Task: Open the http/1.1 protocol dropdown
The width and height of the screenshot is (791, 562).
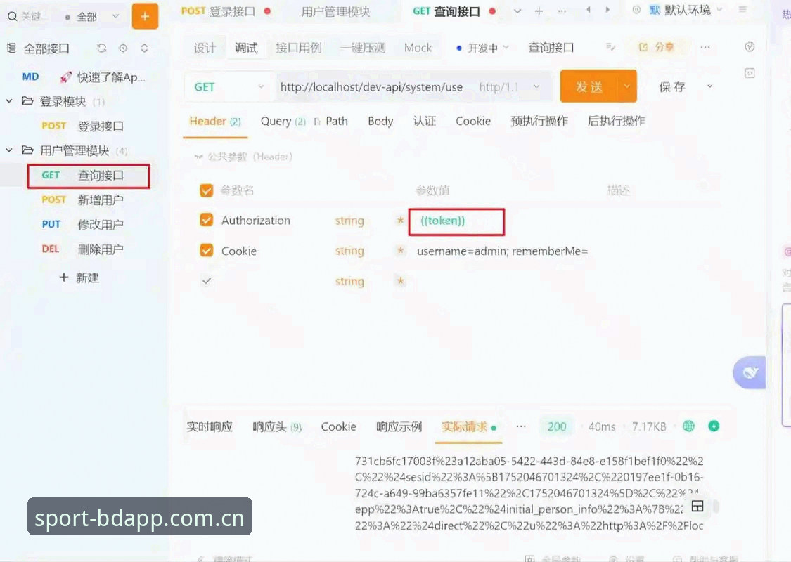Action: point(510,87)
